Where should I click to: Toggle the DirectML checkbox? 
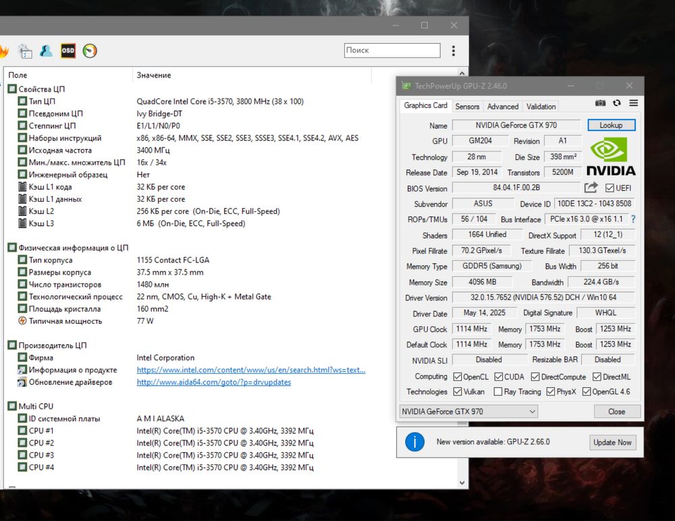coord(597,377)
